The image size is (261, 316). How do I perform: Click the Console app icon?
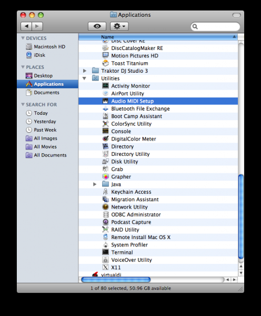pyautogui.click(x=105, y=131)
